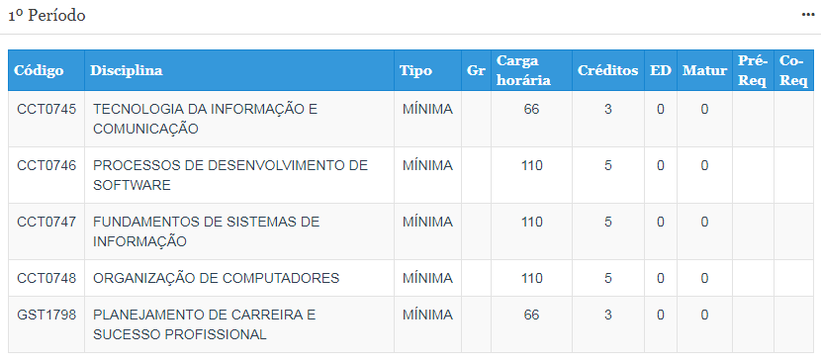Click ORGANIZAÇÃO DE COMPUTADORES discipline
Image resolution: width=821 pixels, height=363 pixels.
pyautogui.click(x=217, y=278)
